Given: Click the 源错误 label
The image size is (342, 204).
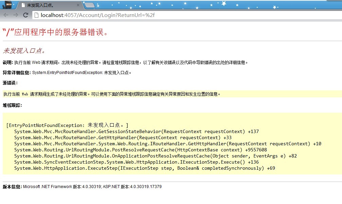Looking at the screenshot, I should tap(10, 83).
